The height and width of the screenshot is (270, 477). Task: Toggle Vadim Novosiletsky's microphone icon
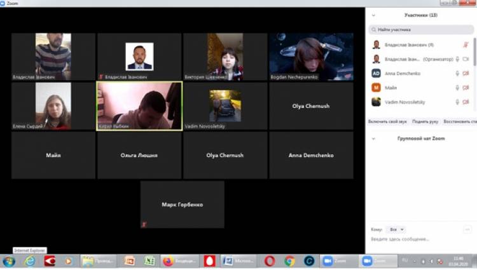457,102
